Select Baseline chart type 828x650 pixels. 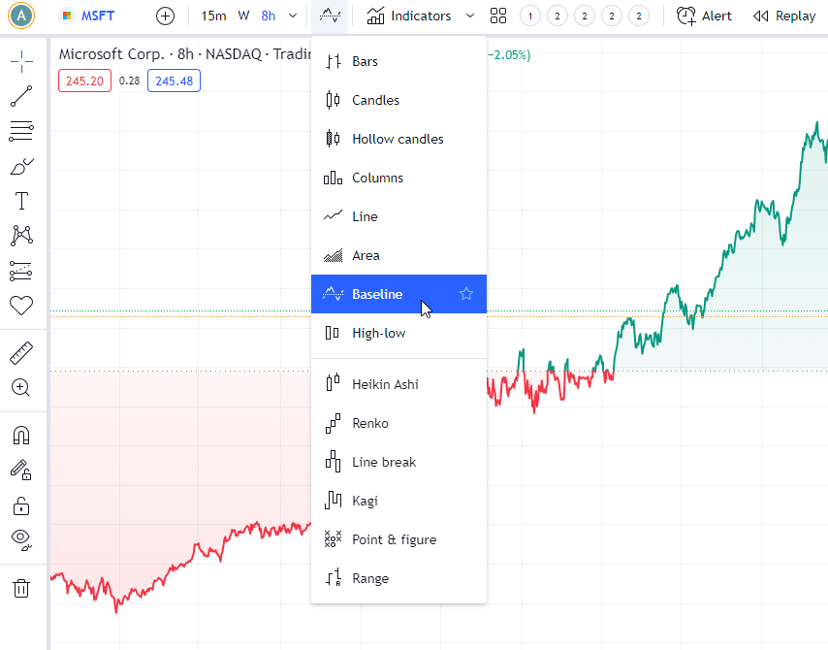coord(398,294)
